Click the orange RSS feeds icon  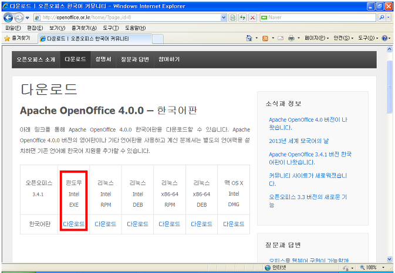265,38
